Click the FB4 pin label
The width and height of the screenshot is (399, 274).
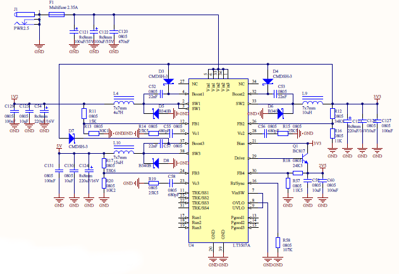(241, 173)
